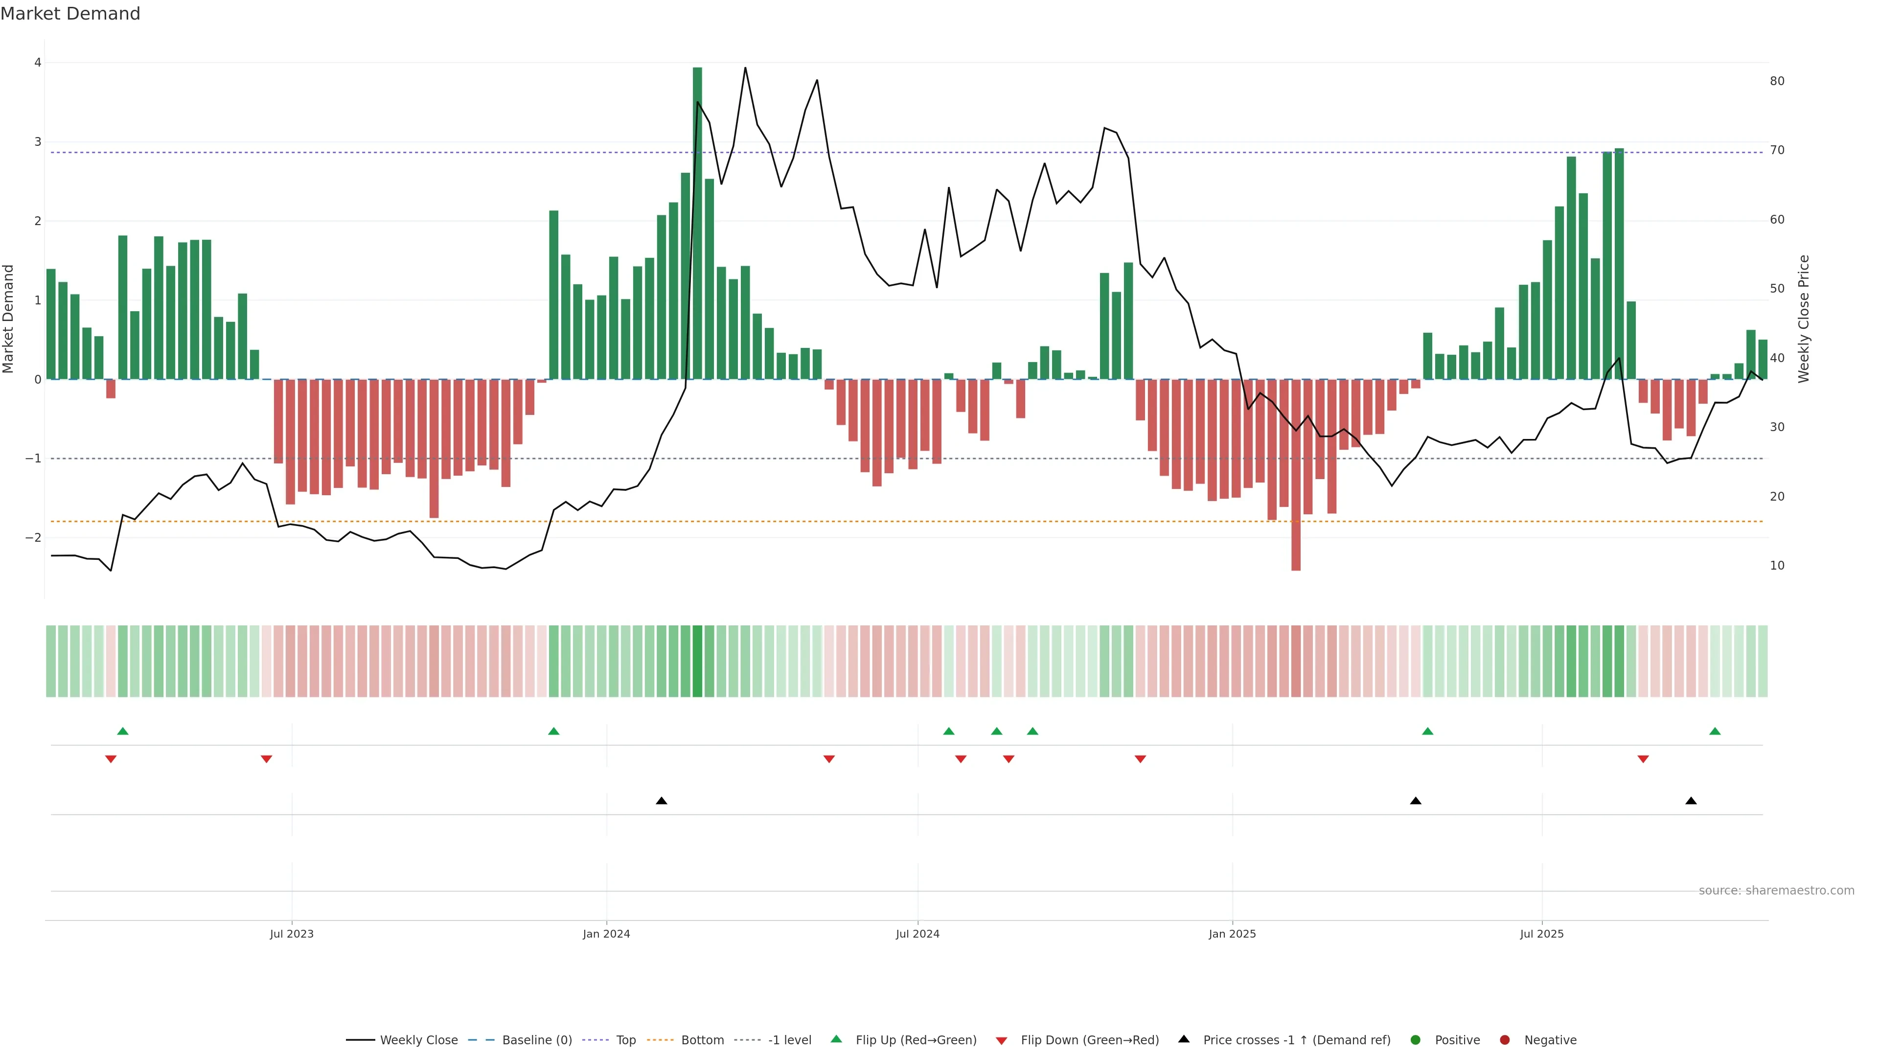Click the source sharemaestro.com text
This screenshot has width=1879, height=1057.
click(x=1776, y=891)
